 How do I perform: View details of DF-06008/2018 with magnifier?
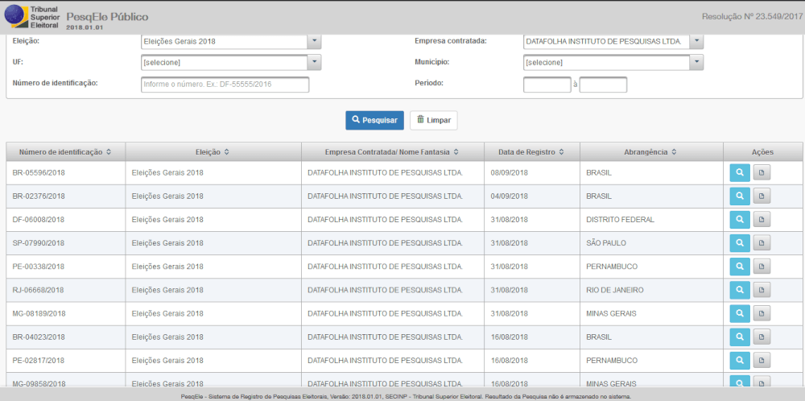[740, 220]
